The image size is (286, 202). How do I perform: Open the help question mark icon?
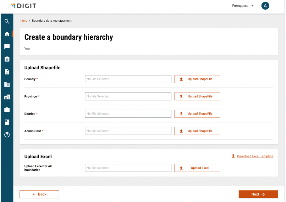(x=7, y=135)
